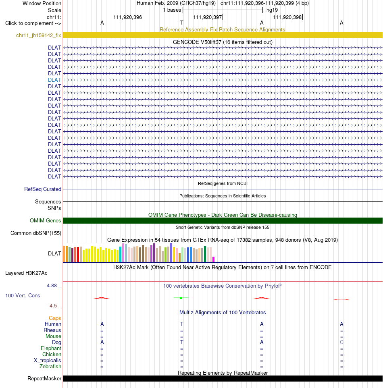The image size is (383, 388).
Task: Click the T base in the reference sequence row
Action: click(x=182, y=23)
